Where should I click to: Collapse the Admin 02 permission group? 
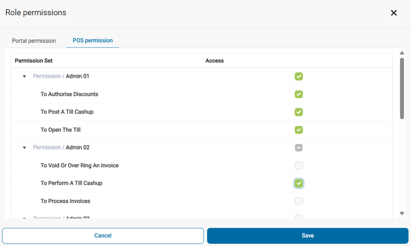pyautogui.click(x=24, y=148)
